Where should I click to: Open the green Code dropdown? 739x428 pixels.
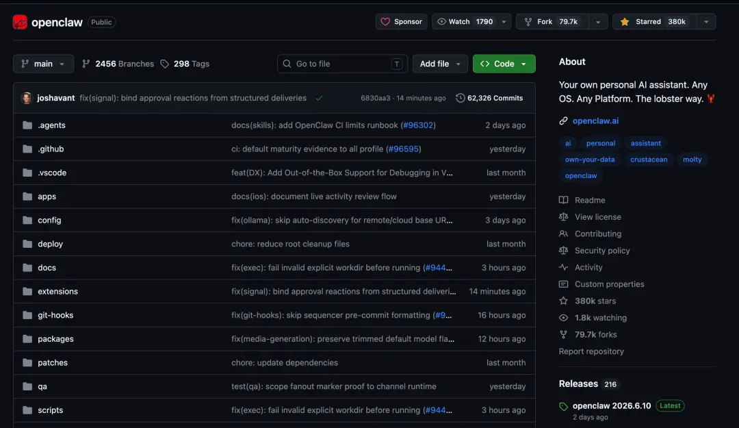coord(504,64)
